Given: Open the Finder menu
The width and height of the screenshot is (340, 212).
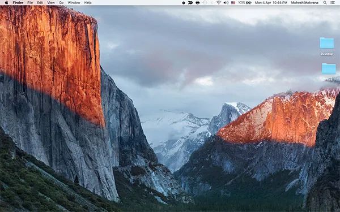Looking at the screenshot, I should click(x=18, y=3).
